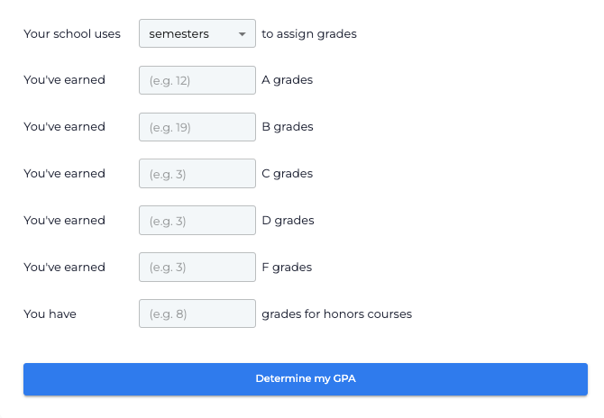Select the "C grades" label
Viewport: 604px width, 418px height.
tap(287, 174)
